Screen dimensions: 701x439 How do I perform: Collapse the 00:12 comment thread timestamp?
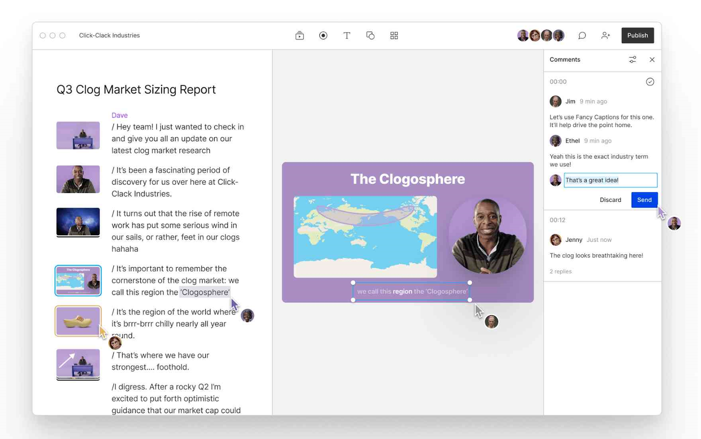[x=557, y=220]
